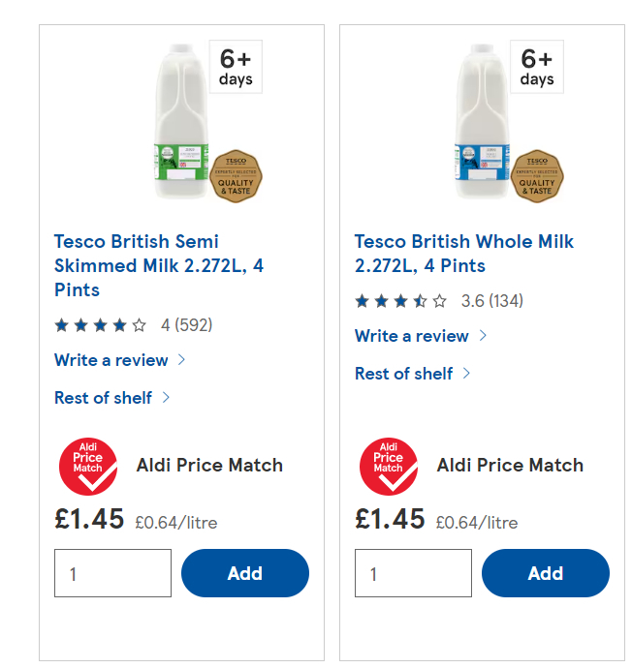Click the 6+ days badge on Whole Milk
632x668 pixels.
click(536, 67)
